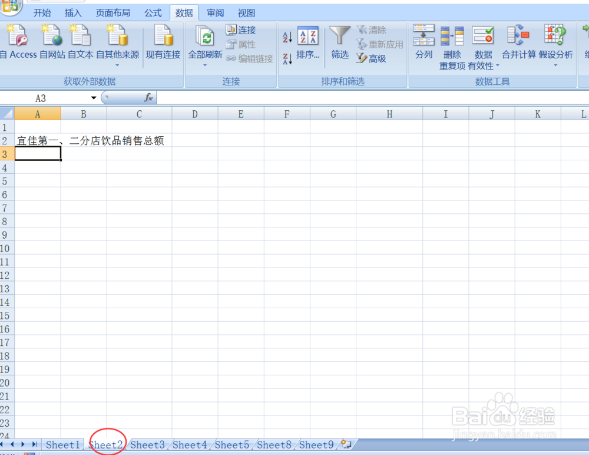Viewport: 589px width, 455px height.
Task: Switch to Sheet4 worksheet tab
Action: [x=190, y=444]
